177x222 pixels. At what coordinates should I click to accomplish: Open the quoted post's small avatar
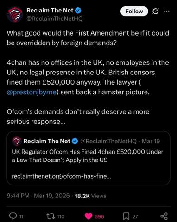click(x=17, y=141)
